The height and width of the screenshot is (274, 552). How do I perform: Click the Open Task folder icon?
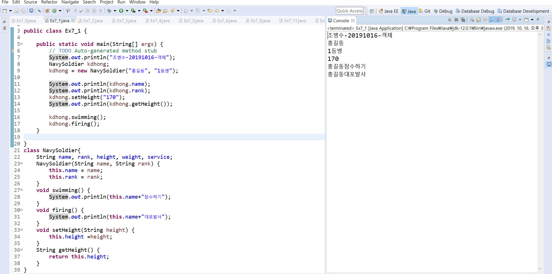[165, 11]
